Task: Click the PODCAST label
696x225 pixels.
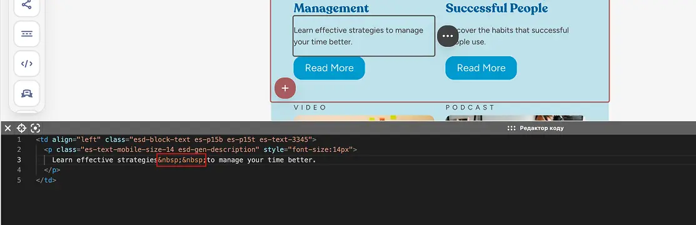Action: point(470,107)
